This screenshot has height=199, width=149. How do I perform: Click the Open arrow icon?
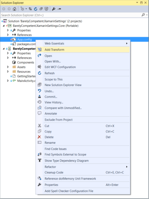click(x=40, y=56)
